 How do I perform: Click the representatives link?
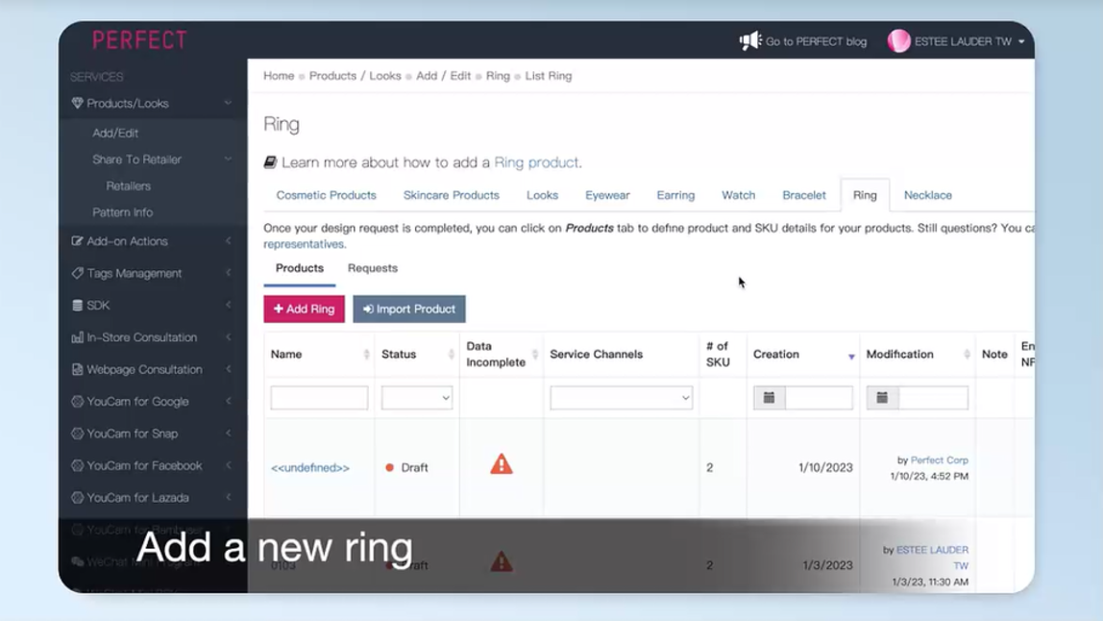304,244
